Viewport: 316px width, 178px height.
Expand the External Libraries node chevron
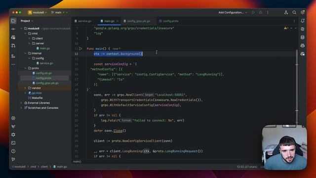[22, 103]
